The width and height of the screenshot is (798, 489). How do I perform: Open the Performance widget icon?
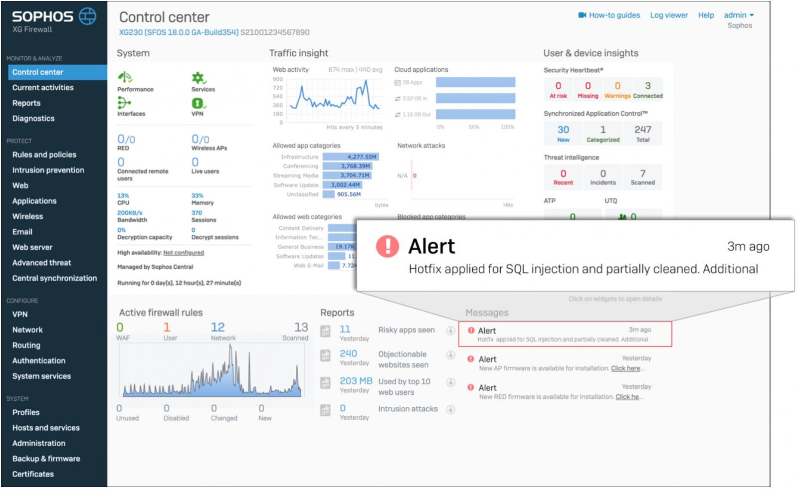(x=125, y=77)
